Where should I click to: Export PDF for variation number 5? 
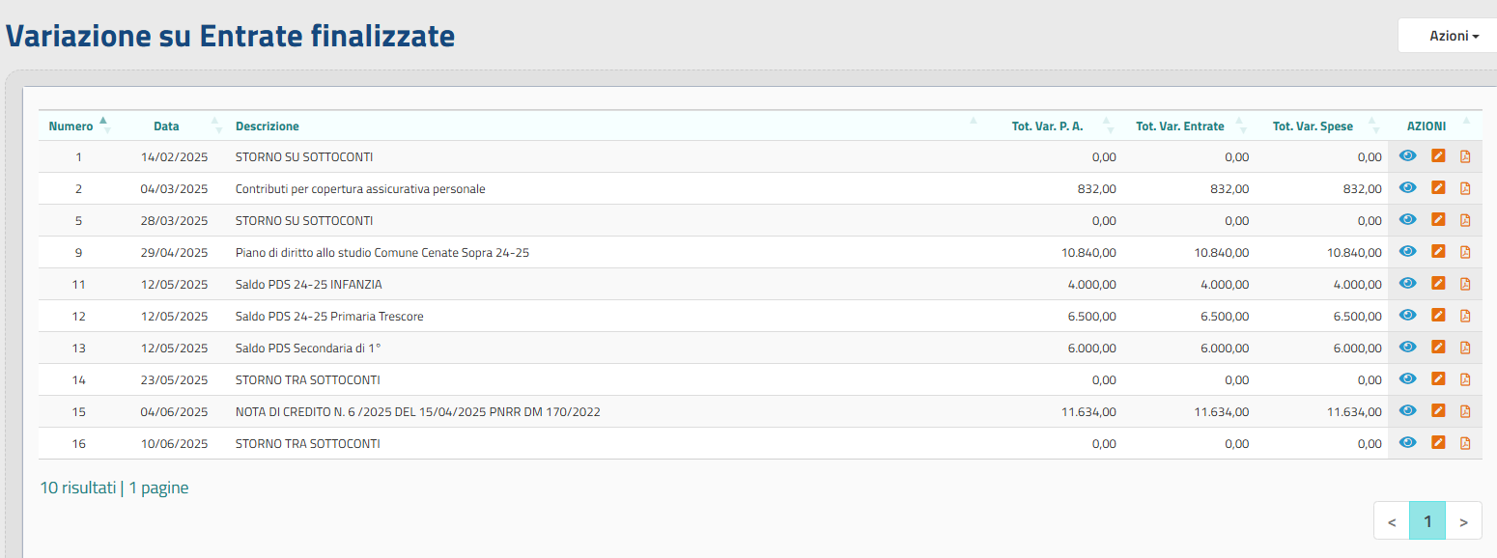(x=1465, y=220)
